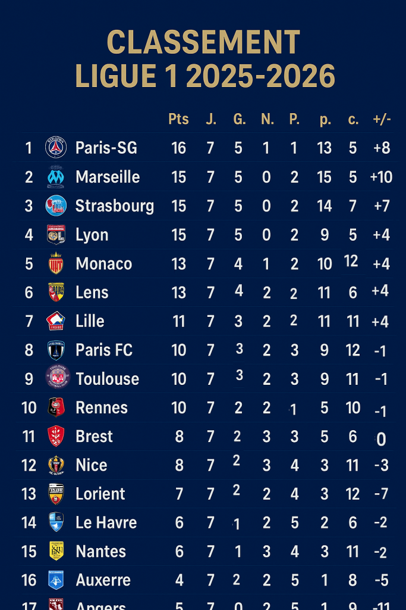Viewport: 406px width, 610px height.
Task: Click the Marseille club crest
Action: [56, 176]
